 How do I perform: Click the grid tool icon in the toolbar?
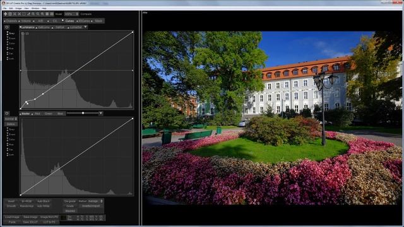[10, 14]
